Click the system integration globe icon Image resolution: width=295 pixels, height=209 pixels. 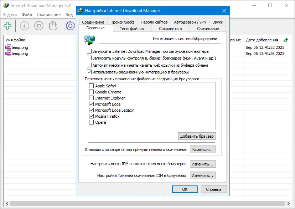pos(89,40)
